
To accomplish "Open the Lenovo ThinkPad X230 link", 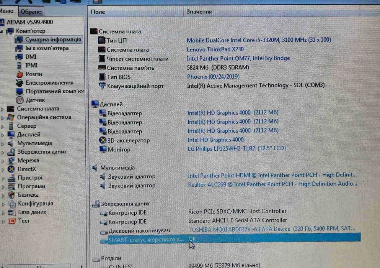I will pos(215,49).
